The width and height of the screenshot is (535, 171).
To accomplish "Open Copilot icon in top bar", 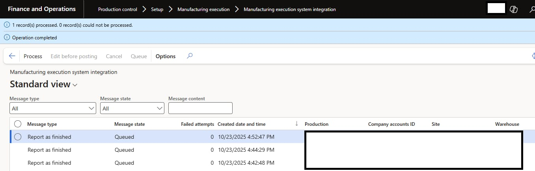I will click(514, 9).
